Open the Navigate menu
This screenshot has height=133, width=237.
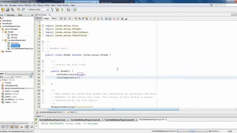[13, 5]
